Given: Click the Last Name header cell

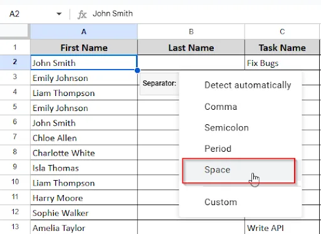Looking at the screenshot, I should (x=191, y=48).
